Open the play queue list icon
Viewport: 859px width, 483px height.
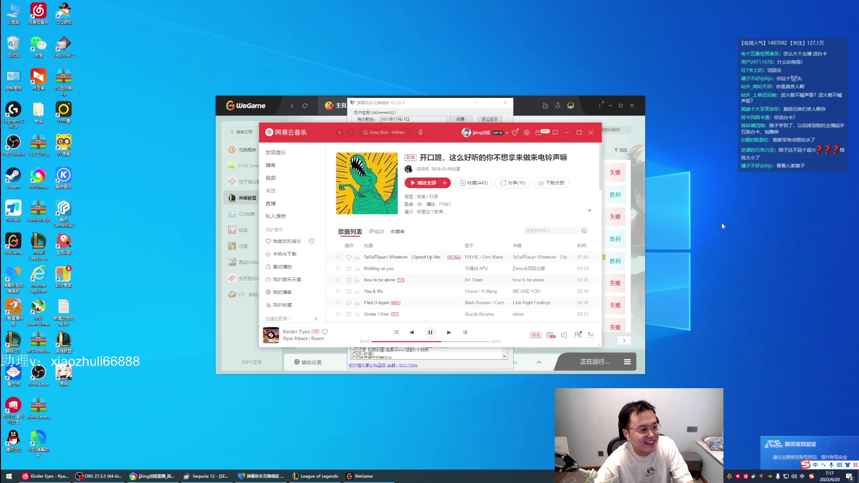point(591,335)
